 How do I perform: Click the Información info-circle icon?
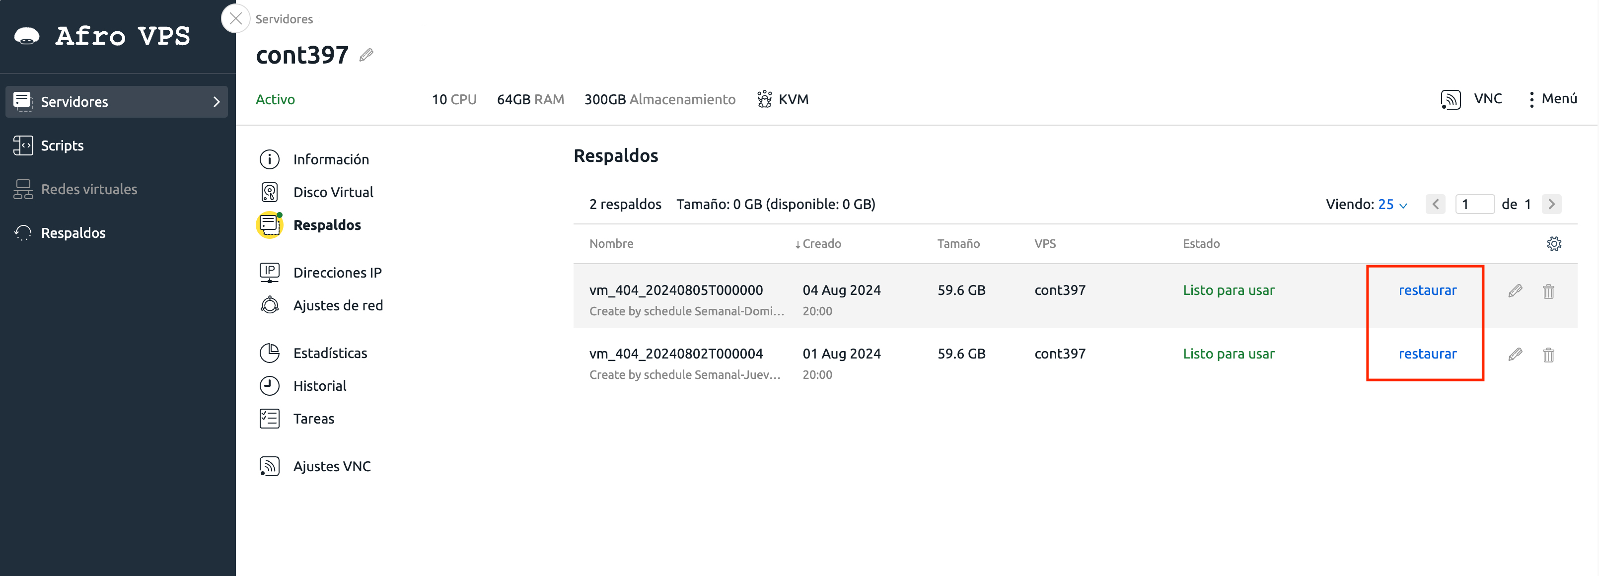pyautogui.click(x=269, y=159)
